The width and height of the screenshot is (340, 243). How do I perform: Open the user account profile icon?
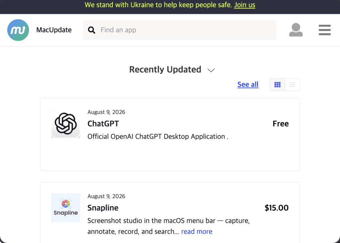click(296, 30)
